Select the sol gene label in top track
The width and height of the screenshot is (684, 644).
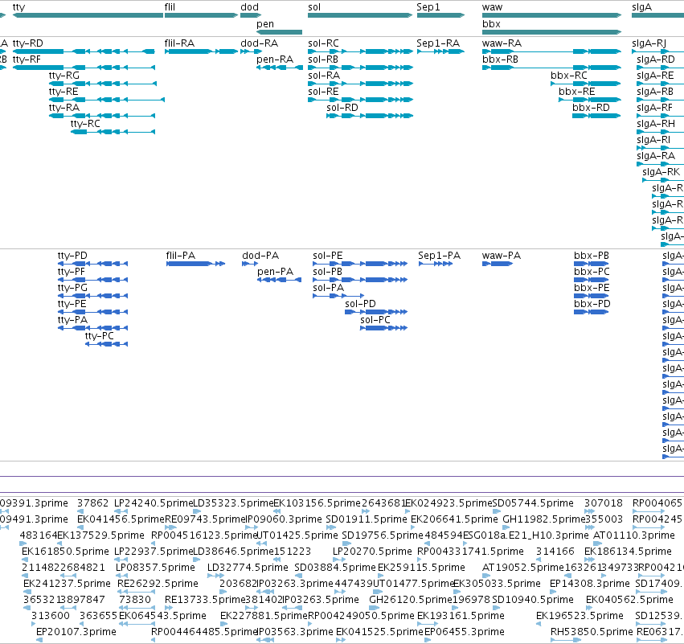(314, 7)
